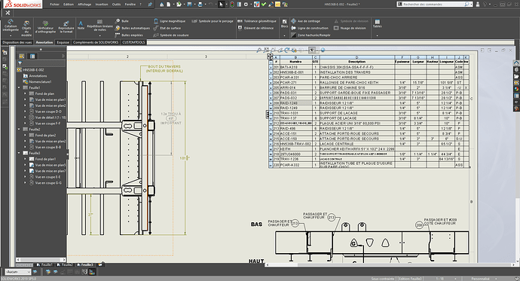Select the Cotation intelligente tool
The height and width of the screenshot is (281, 520).
click(x=11, y=25)
